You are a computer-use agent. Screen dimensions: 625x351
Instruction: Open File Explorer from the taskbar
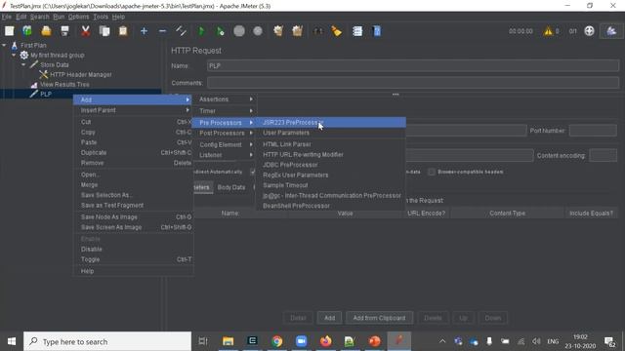coord(228,341)
